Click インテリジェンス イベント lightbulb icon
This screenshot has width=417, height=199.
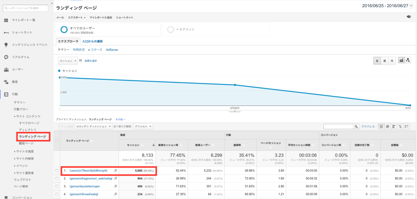click(x=6, y=45)
